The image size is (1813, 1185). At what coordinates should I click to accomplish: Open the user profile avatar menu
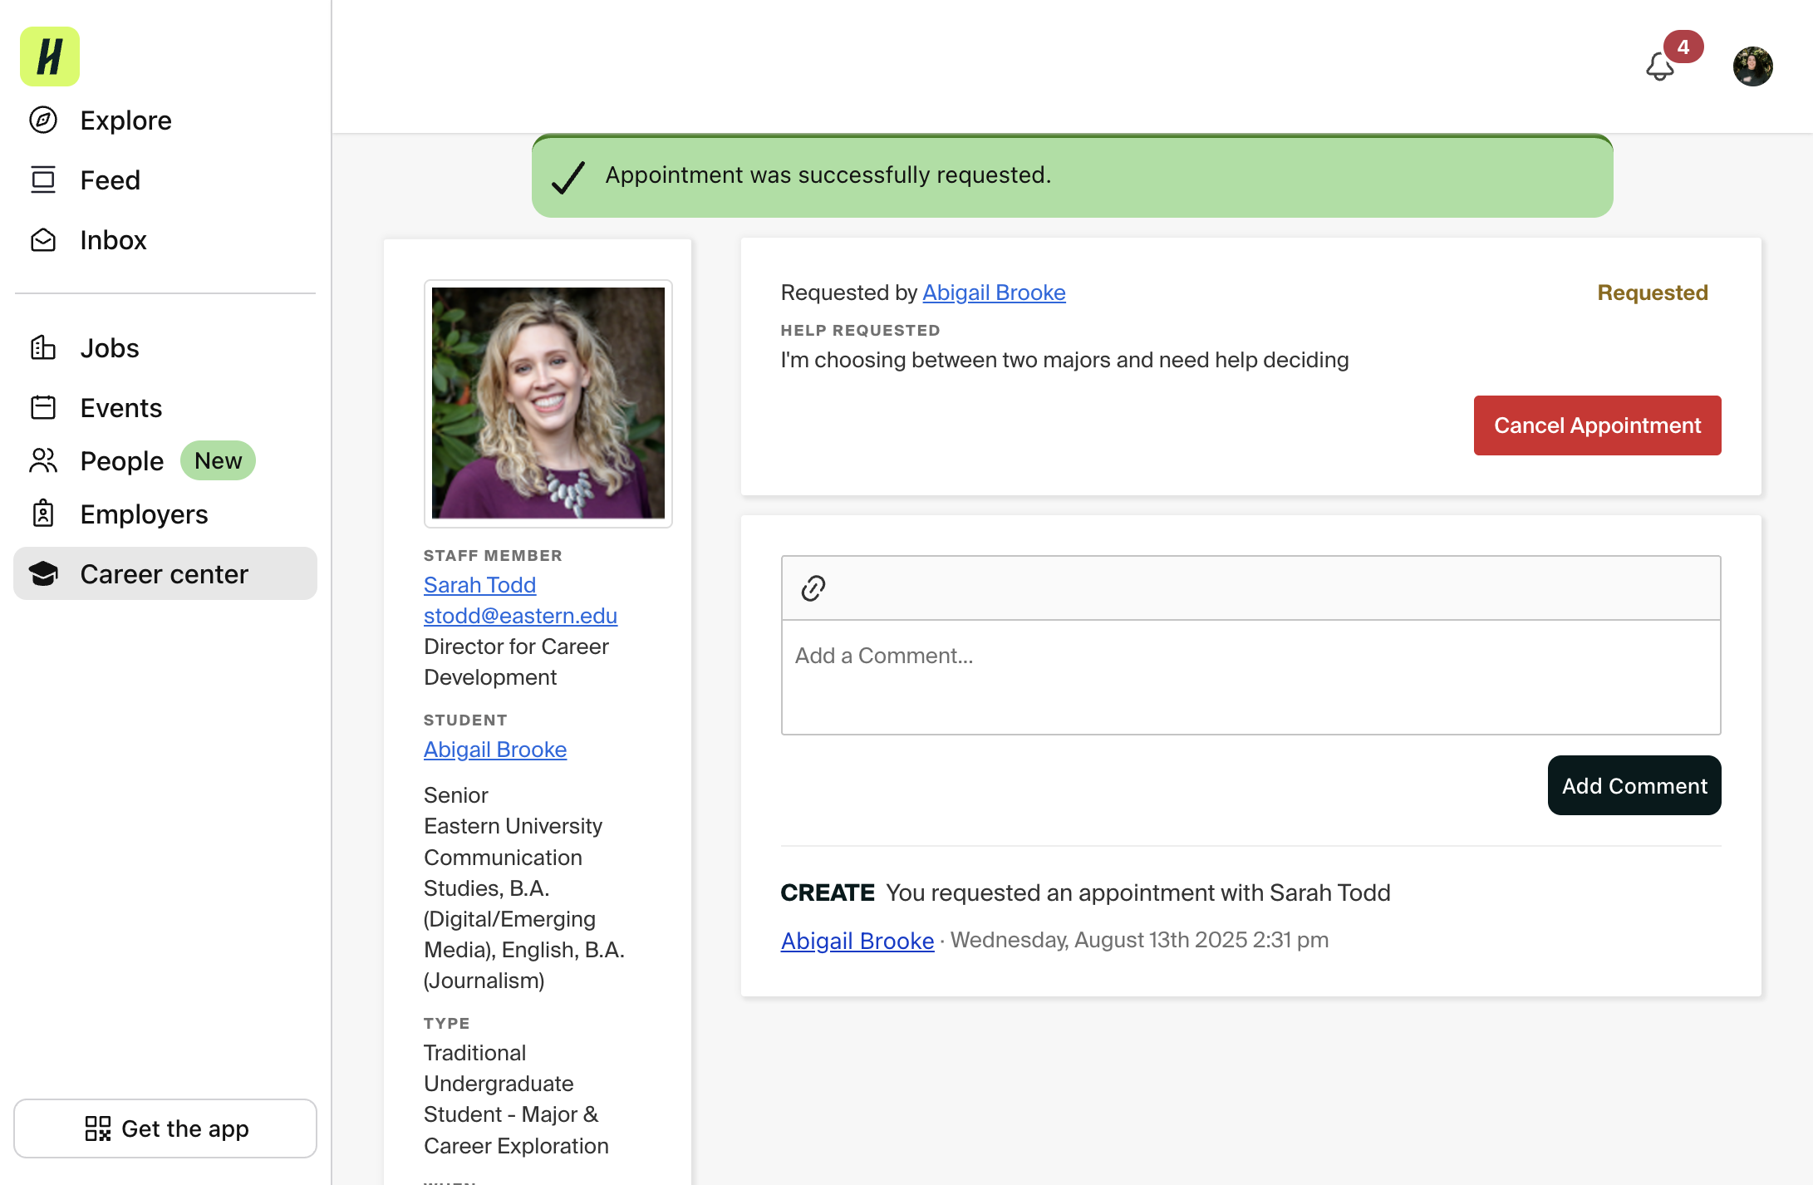tap(1753, 66)
